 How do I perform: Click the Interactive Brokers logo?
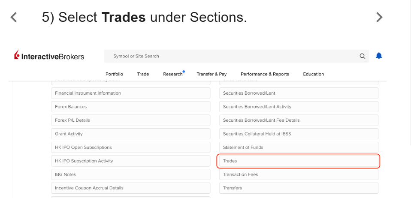(49, 56)
